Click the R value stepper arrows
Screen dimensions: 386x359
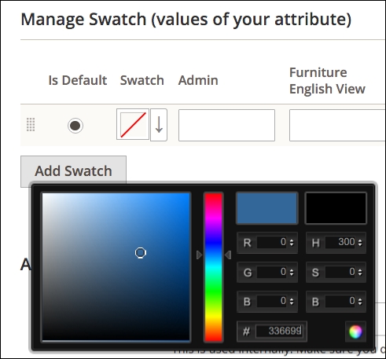coord(292,243)
